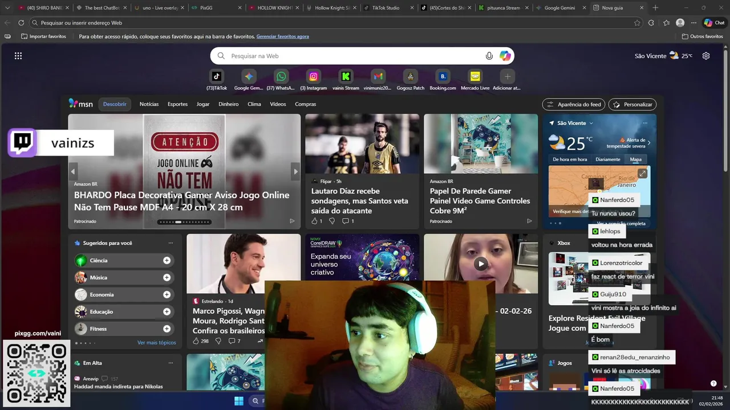Select the De hora em hora weather tab
Image resolution: width=730 pixels, height=410 pixels.
[569, 159]
